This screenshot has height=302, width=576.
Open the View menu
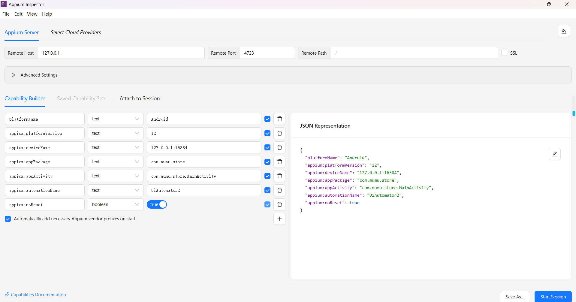tap(32, 14)
